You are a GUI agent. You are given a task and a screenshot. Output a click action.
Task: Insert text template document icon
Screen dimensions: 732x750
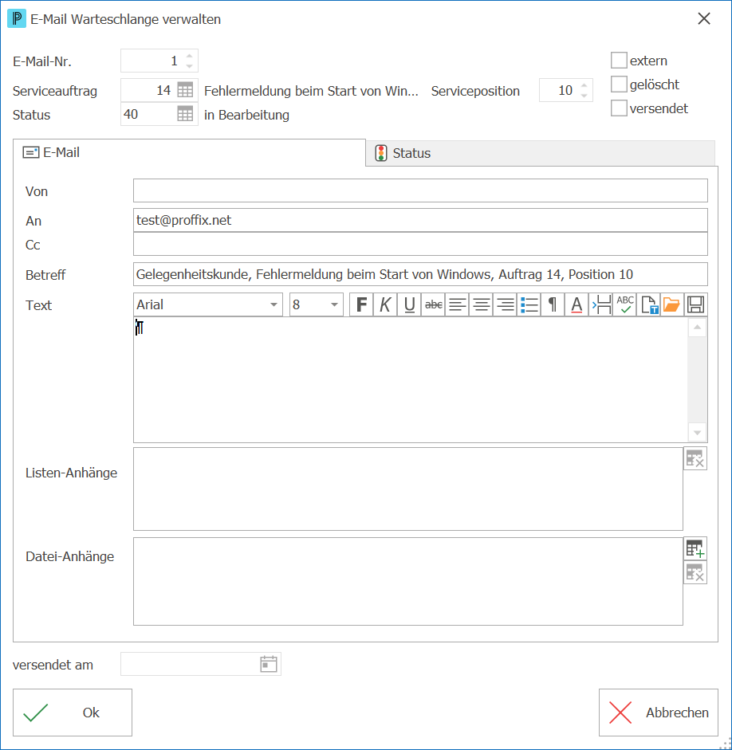coord(649,304)
